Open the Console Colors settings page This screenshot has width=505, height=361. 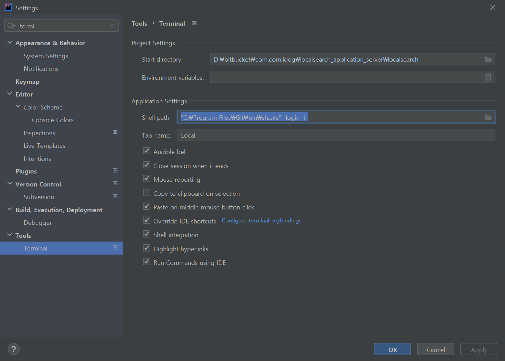coord(52,120)
